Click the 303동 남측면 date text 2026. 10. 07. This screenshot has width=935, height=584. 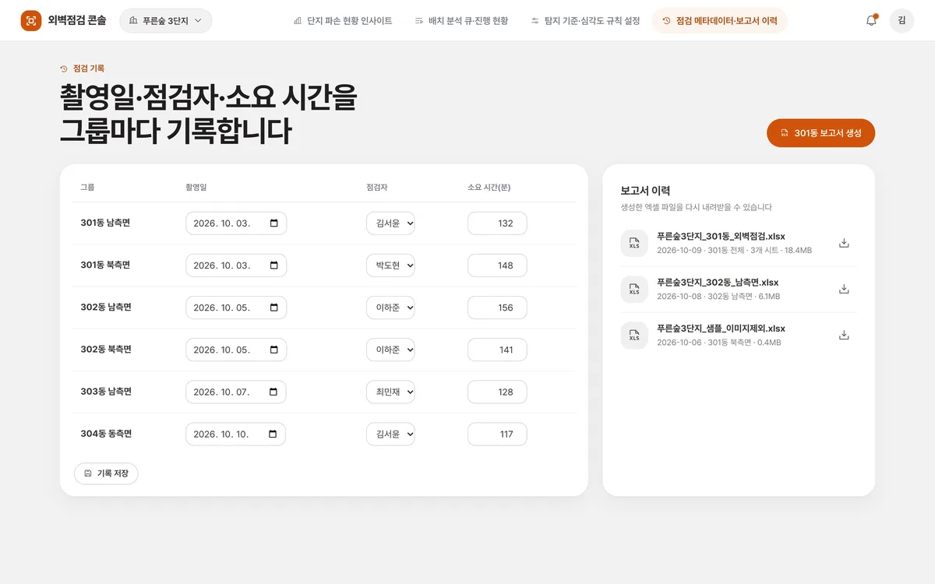coord(221,392)
